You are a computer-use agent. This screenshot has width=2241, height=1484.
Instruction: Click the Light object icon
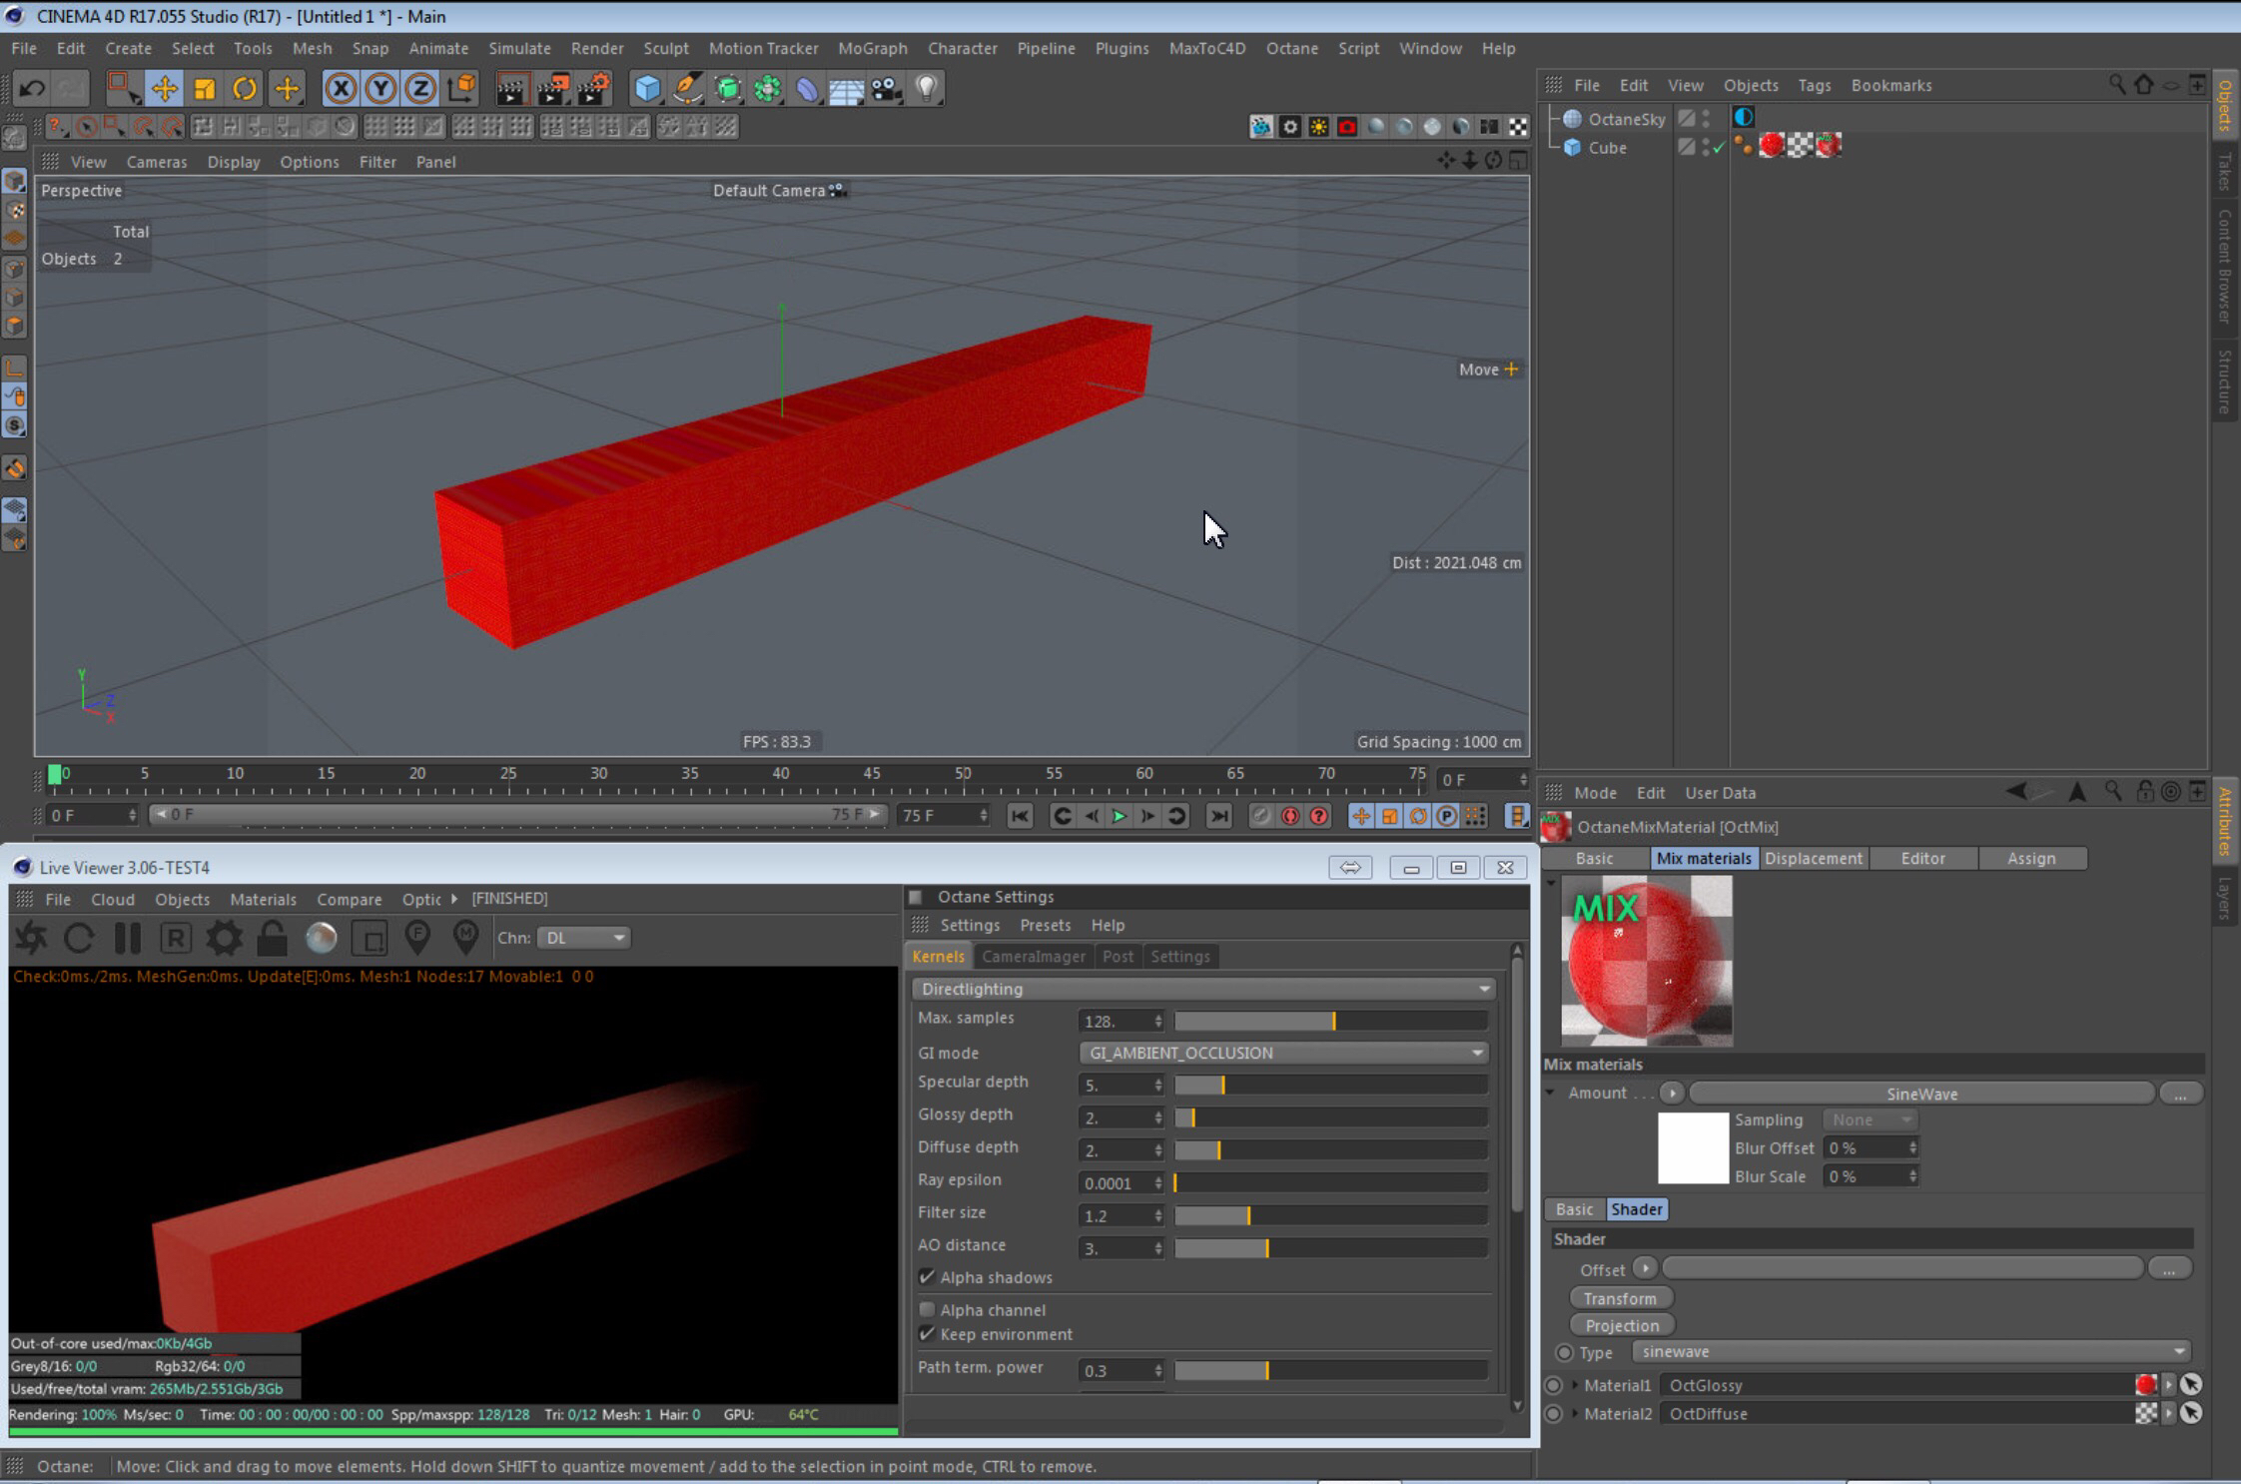[x=927, y=88]
